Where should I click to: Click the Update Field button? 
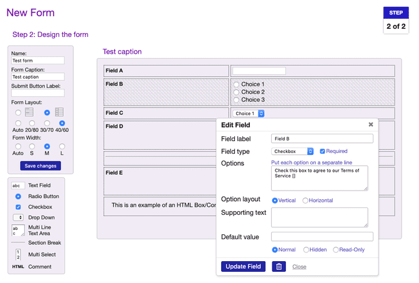(x=243, y=266)
